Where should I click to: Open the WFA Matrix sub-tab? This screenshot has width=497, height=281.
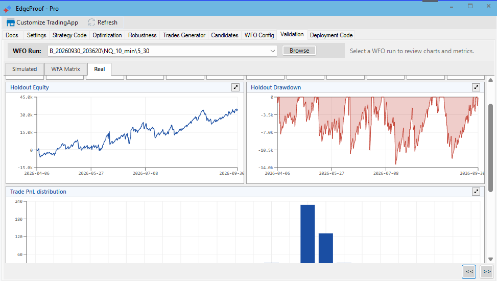click(x=65, y=69)
